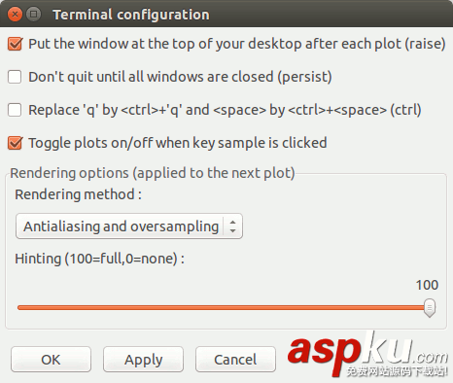
Task: Click the 'Put the window at the top' label
Action: pyautogui.click(x=237, y=44)
